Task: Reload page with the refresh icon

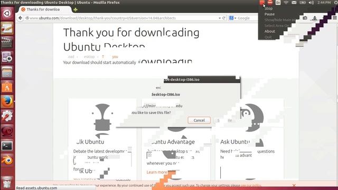Action: click(x=224, y=18)
